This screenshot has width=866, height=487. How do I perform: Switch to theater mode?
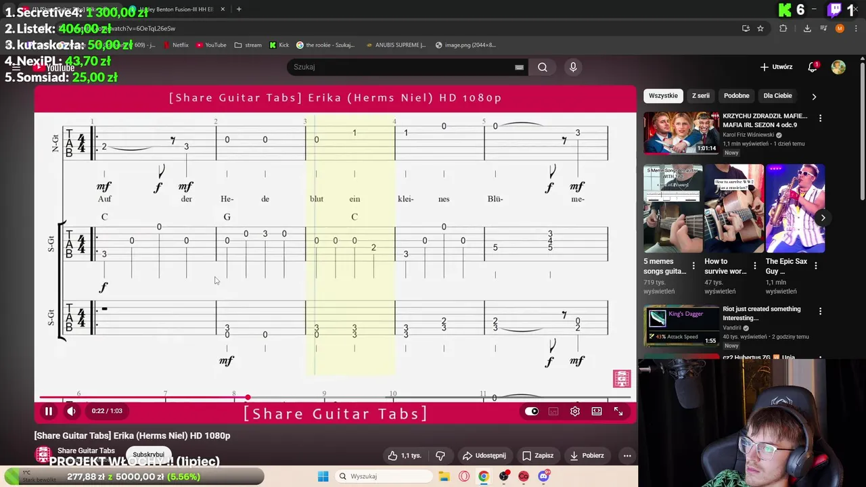pos(597,411)
